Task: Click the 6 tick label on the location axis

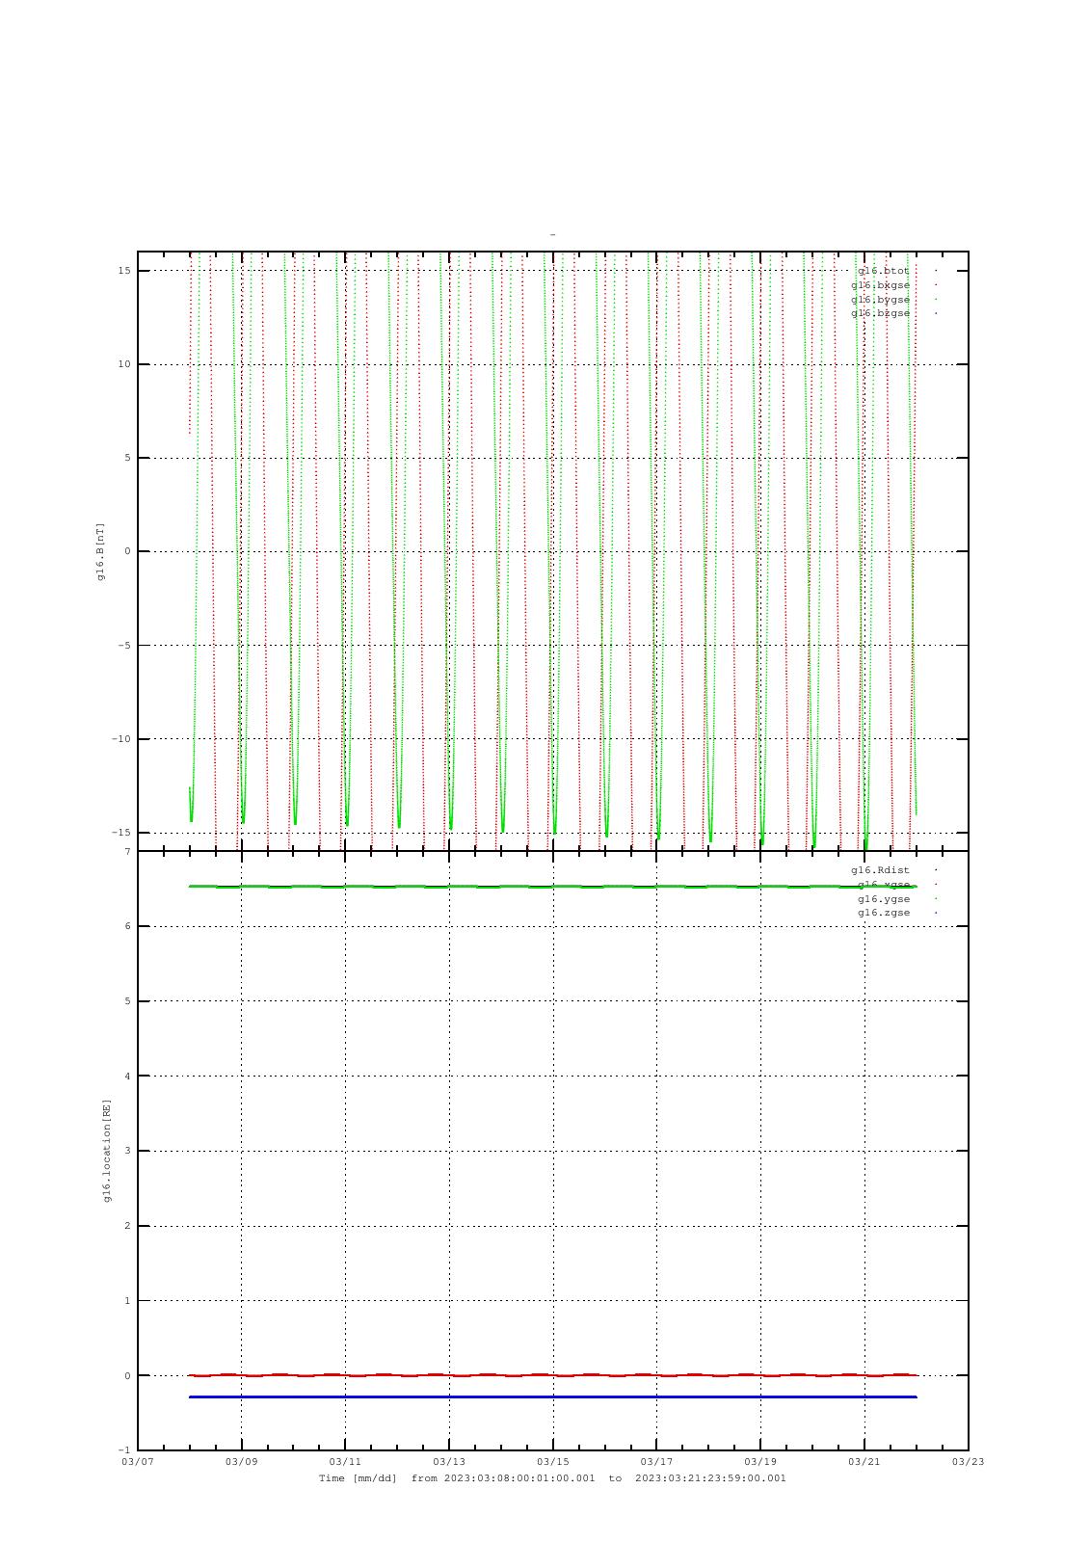Action: [x=127, y=926]
